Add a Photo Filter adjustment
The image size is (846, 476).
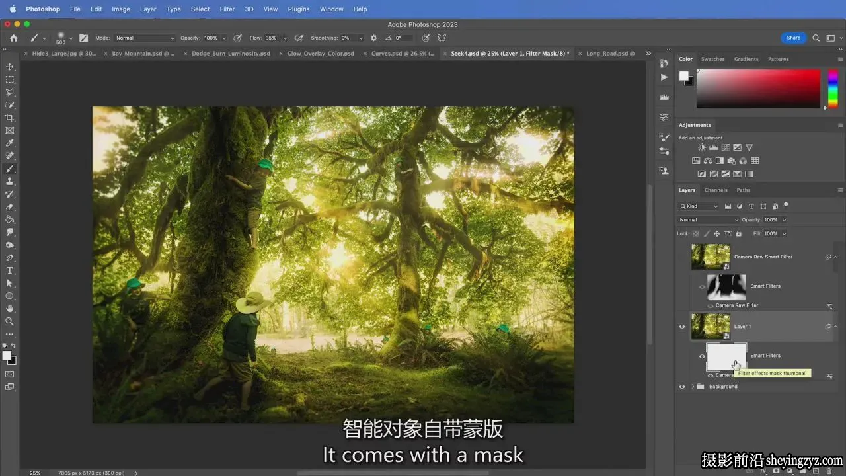pyautogui.click(x=732, y=161)
